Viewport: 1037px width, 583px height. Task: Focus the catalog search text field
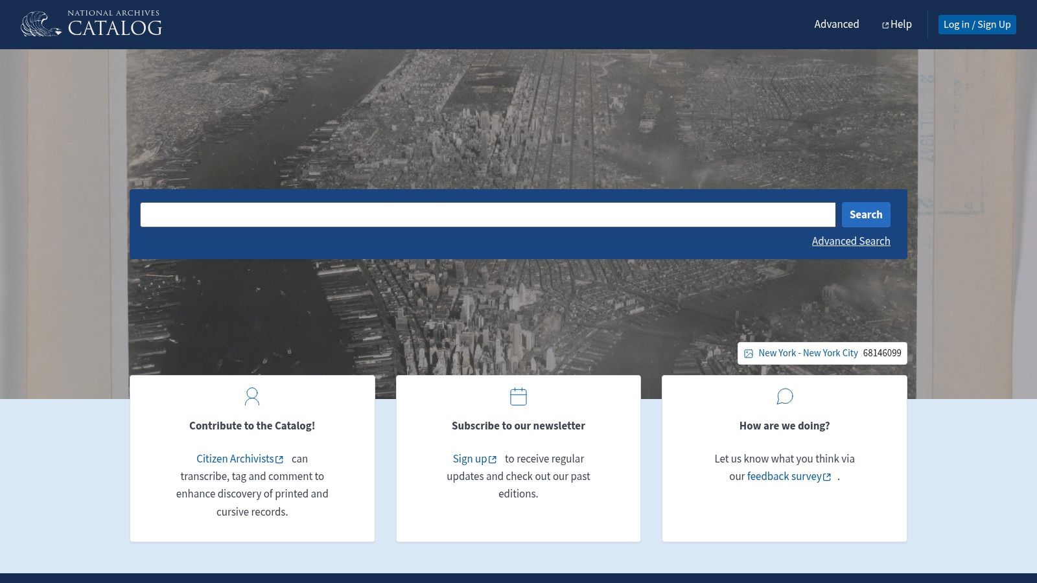coord(487,215)
